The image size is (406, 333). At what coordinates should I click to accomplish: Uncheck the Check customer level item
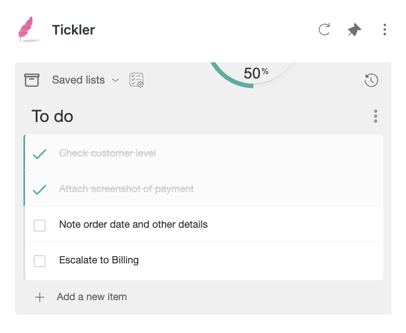click(40, 154)
